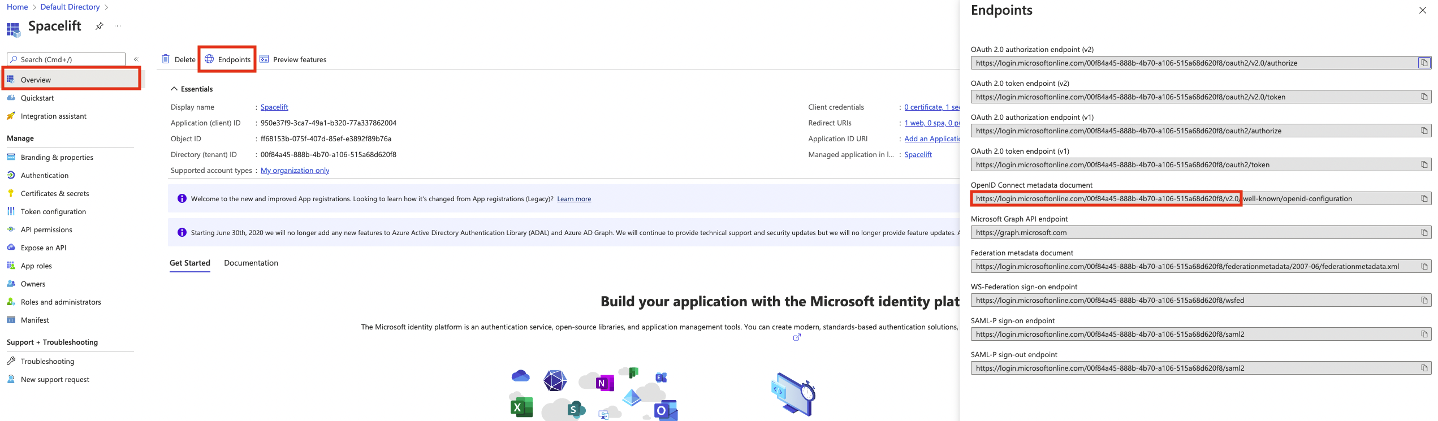This screenshot has width=1438, height=421.
Task: Click the API permissions icon
Action: pos(11,229)
